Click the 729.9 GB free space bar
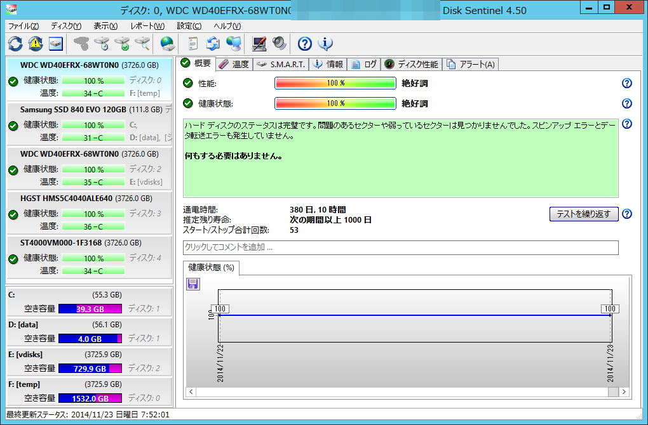 coord(90,369)
